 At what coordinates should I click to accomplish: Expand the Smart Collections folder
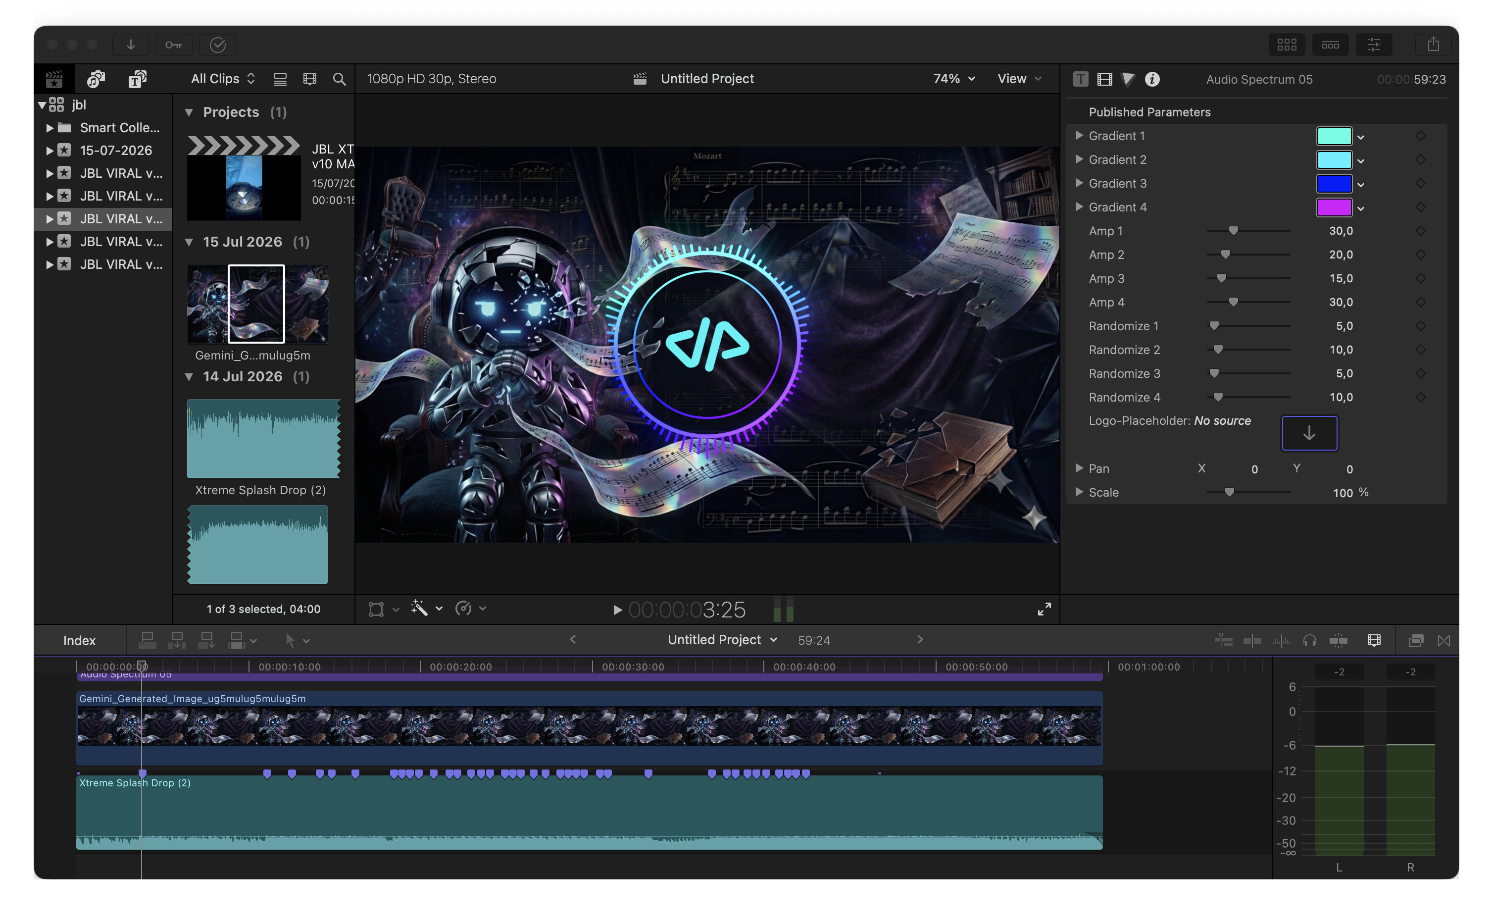50,128
